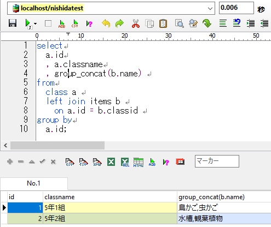Open the find magnifier icon
Screen dimensions: 271x227
(x=180, y=23)
